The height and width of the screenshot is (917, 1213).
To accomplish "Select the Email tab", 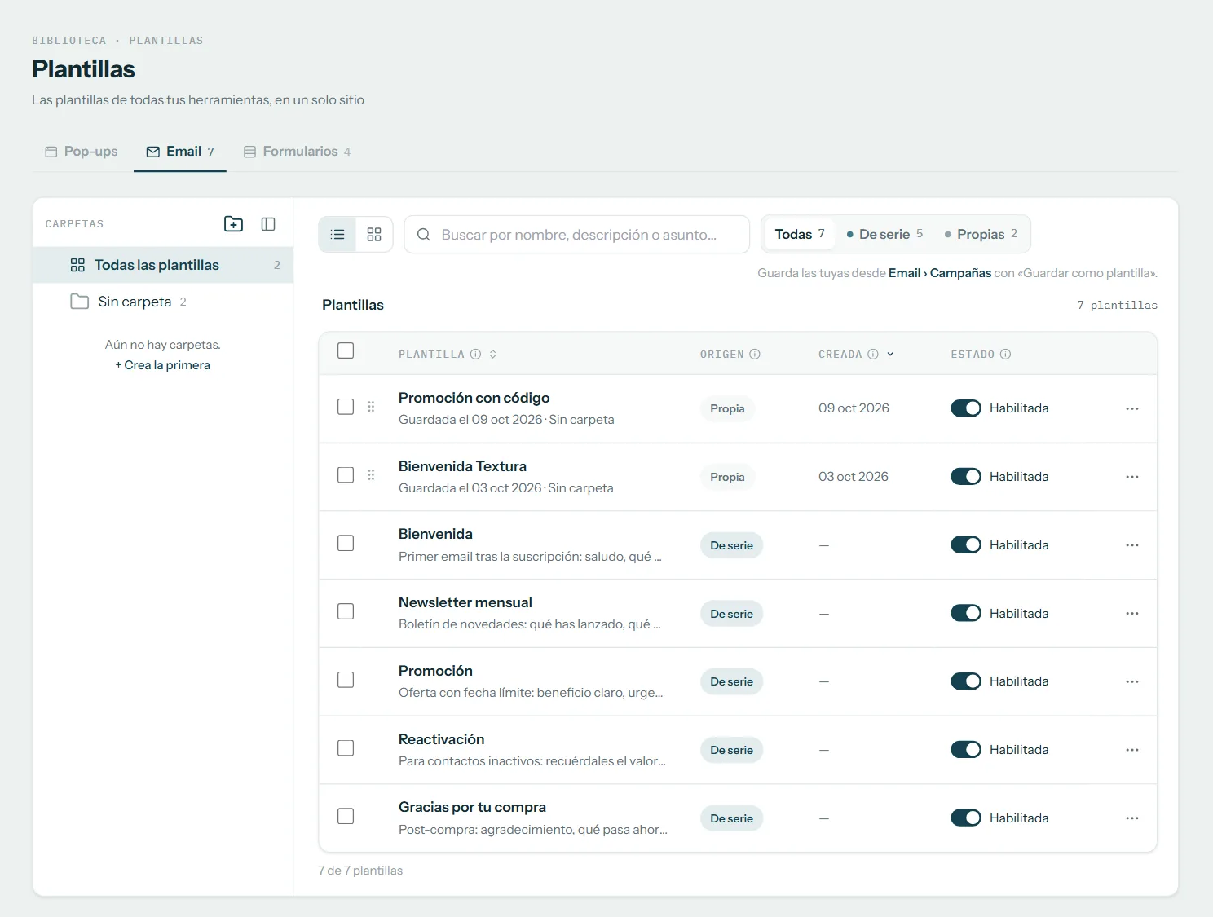I will tap(180, 152).
